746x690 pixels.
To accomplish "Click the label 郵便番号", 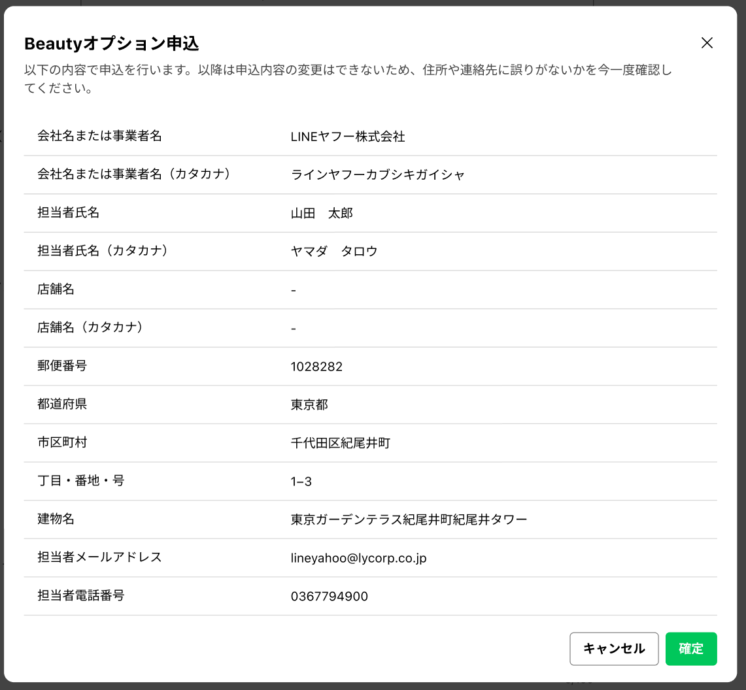I will (62, 365).
